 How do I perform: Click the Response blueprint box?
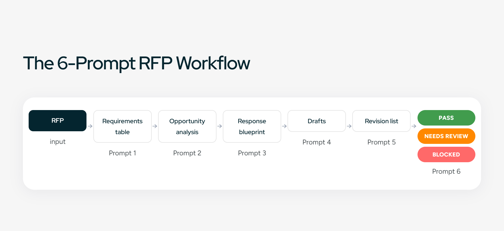pyautogui.click(x=252, y=126)
